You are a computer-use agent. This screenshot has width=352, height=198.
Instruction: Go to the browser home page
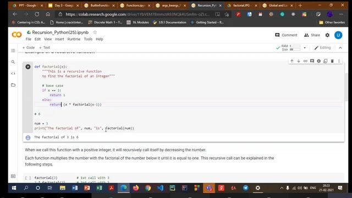[48, 14]
